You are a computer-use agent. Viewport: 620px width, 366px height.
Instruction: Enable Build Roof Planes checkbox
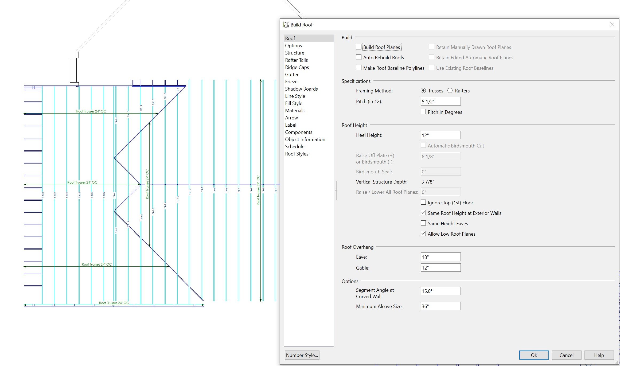point(359,47)
